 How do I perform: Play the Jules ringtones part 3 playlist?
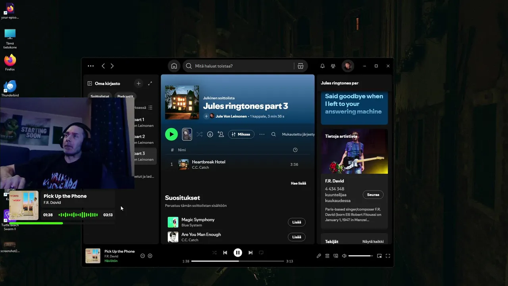point(171,134)
